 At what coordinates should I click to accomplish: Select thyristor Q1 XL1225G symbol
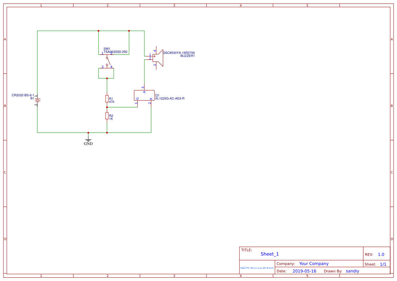tap(144, 96)
